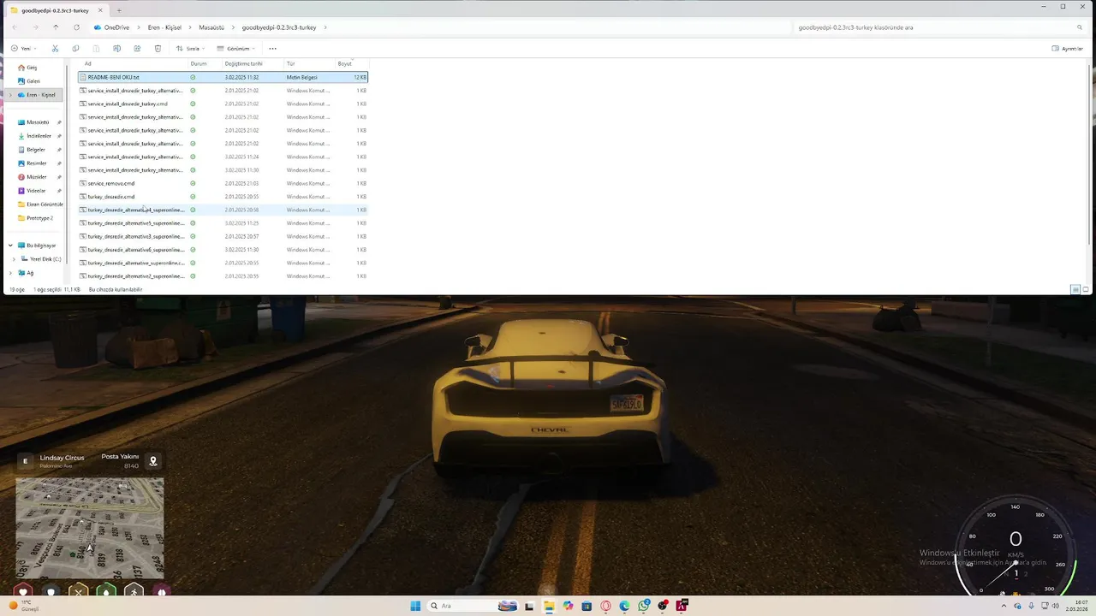
Task: Collapse the Bu bilgisayar tree node
Action: [10, 246]
